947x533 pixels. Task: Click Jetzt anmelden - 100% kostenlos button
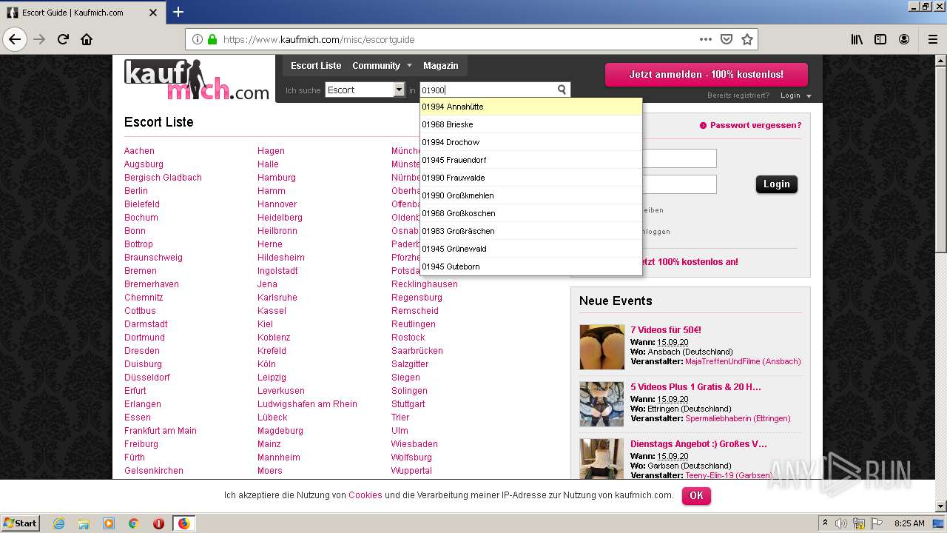(707, 75)
